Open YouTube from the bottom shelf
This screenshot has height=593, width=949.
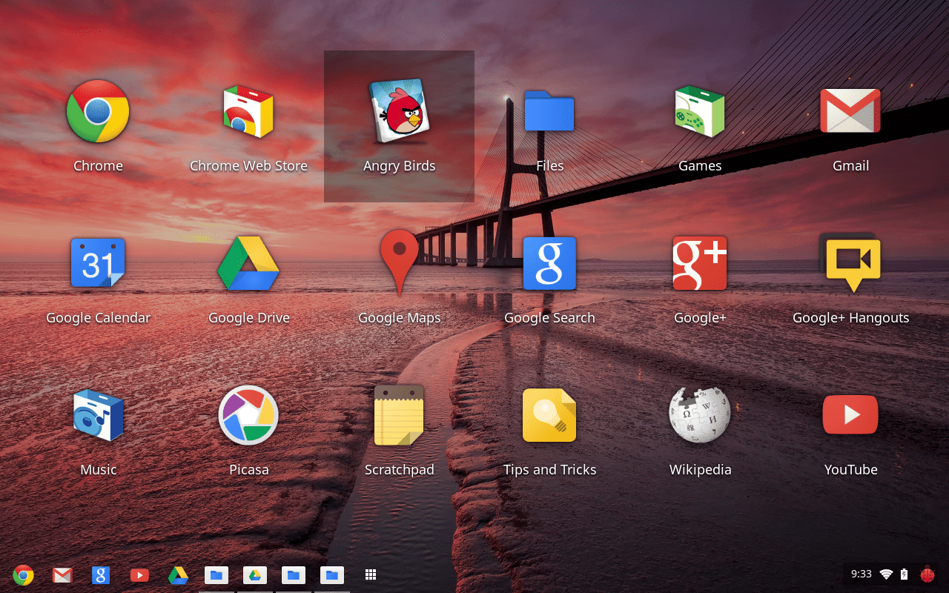pyautogui.click(x=139, y=574)
